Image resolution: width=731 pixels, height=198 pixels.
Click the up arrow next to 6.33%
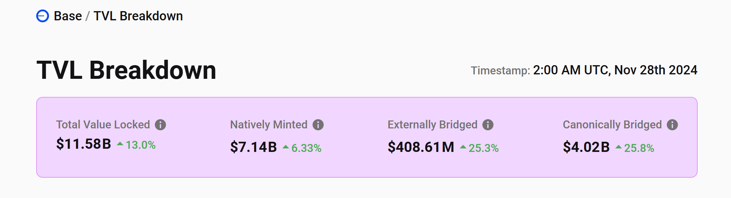286,147
